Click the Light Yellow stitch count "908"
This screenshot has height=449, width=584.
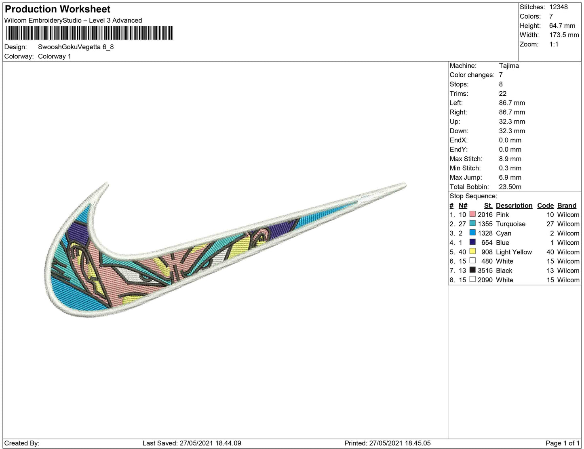point(487,252)
